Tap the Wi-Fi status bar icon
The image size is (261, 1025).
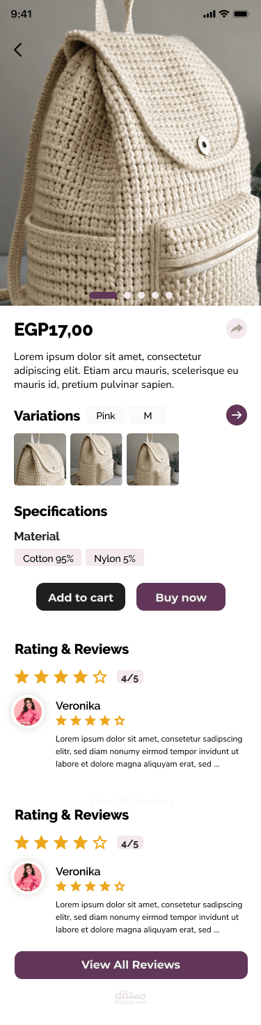[224, 14]
